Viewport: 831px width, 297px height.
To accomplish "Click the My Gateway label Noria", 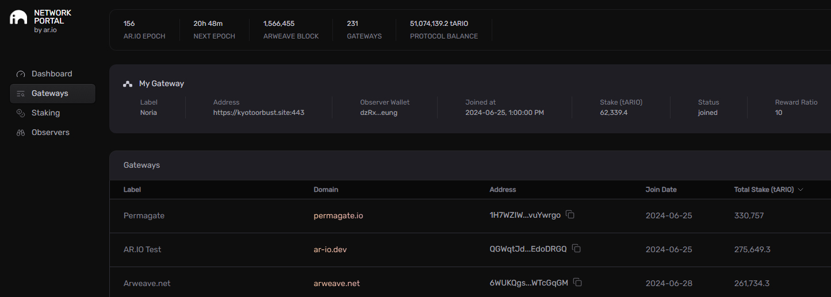I will [x=148, y=113].
